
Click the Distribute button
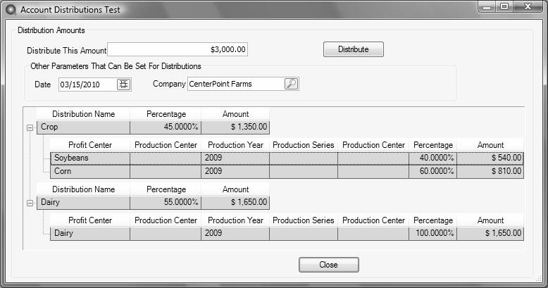click(354, 49)
